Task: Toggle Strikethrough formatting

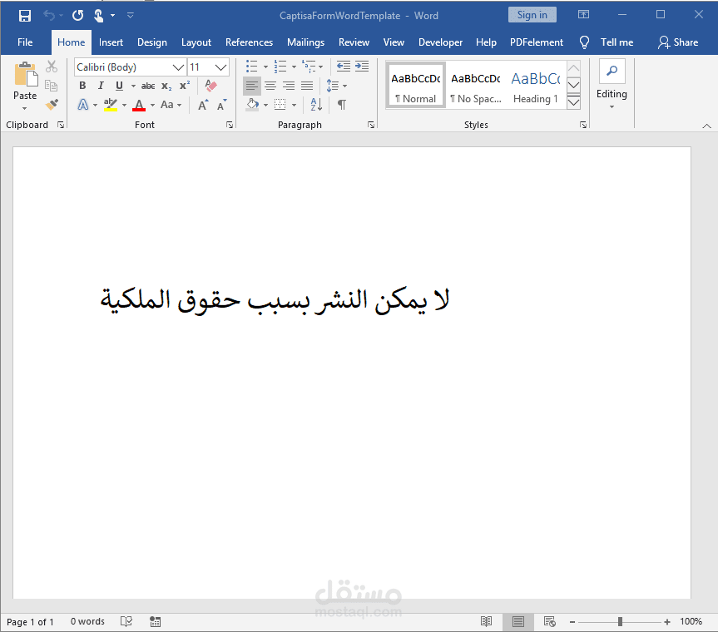Action: pos(148,86)
